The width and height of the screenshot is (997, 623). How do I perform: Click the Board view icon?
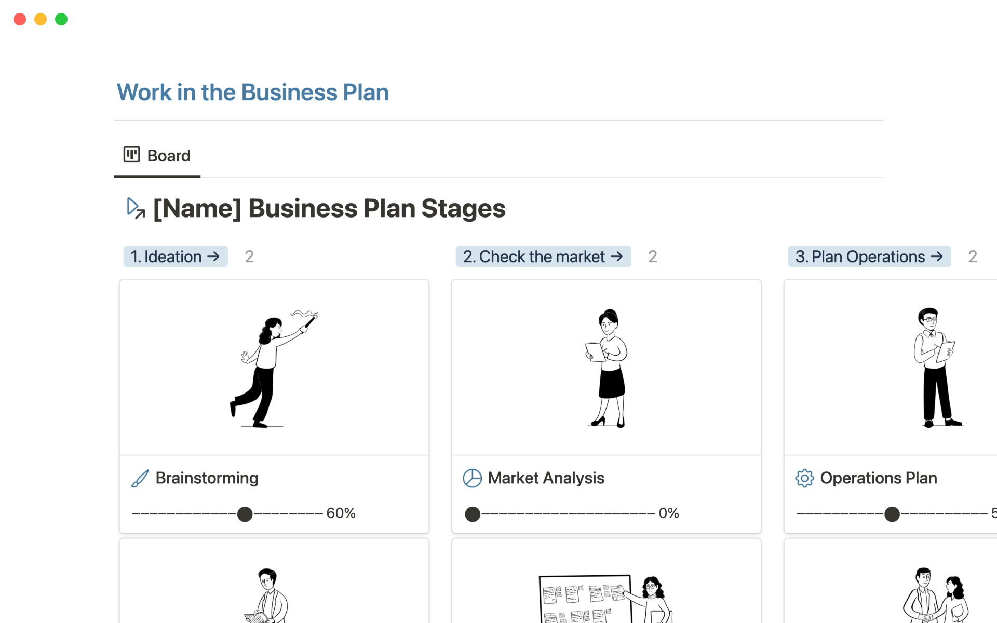[x=131, y=155]
